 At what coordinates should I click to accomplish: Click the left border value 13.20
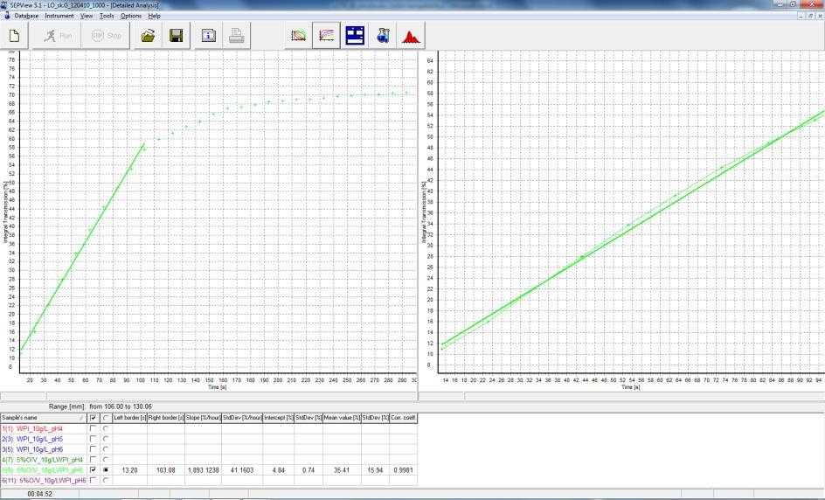click(129, 470)
